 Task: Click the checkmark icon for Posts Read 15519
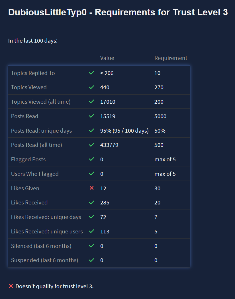(91, 116)
